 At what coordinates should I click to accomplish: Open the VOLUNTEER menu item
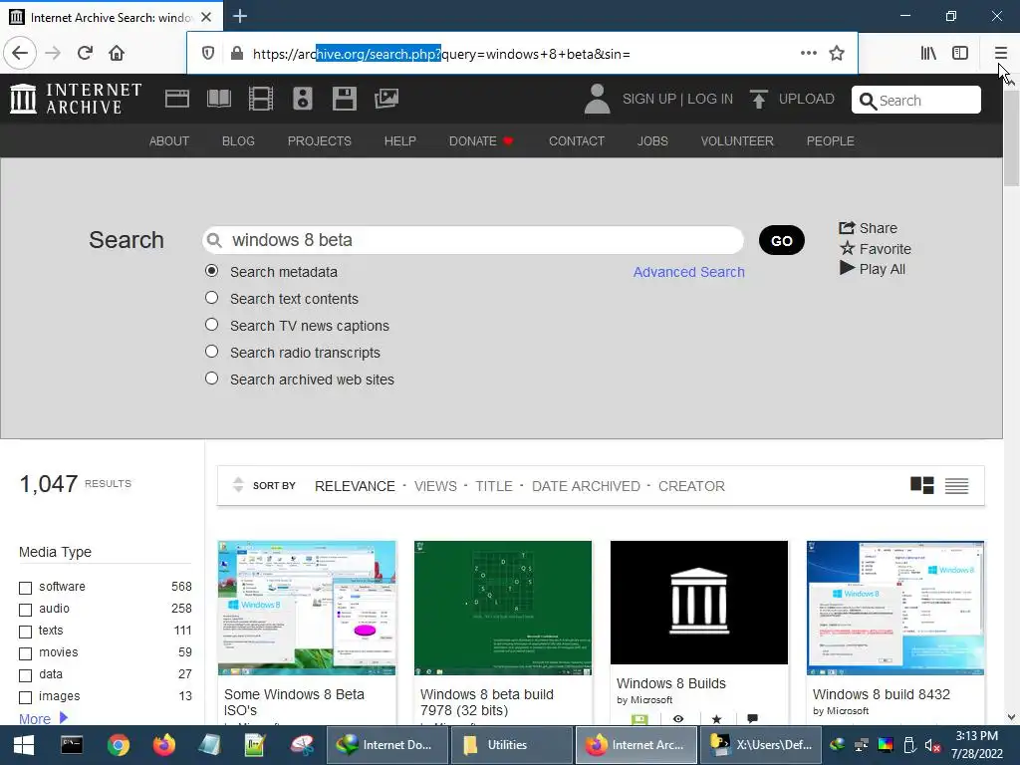(737, 141)
